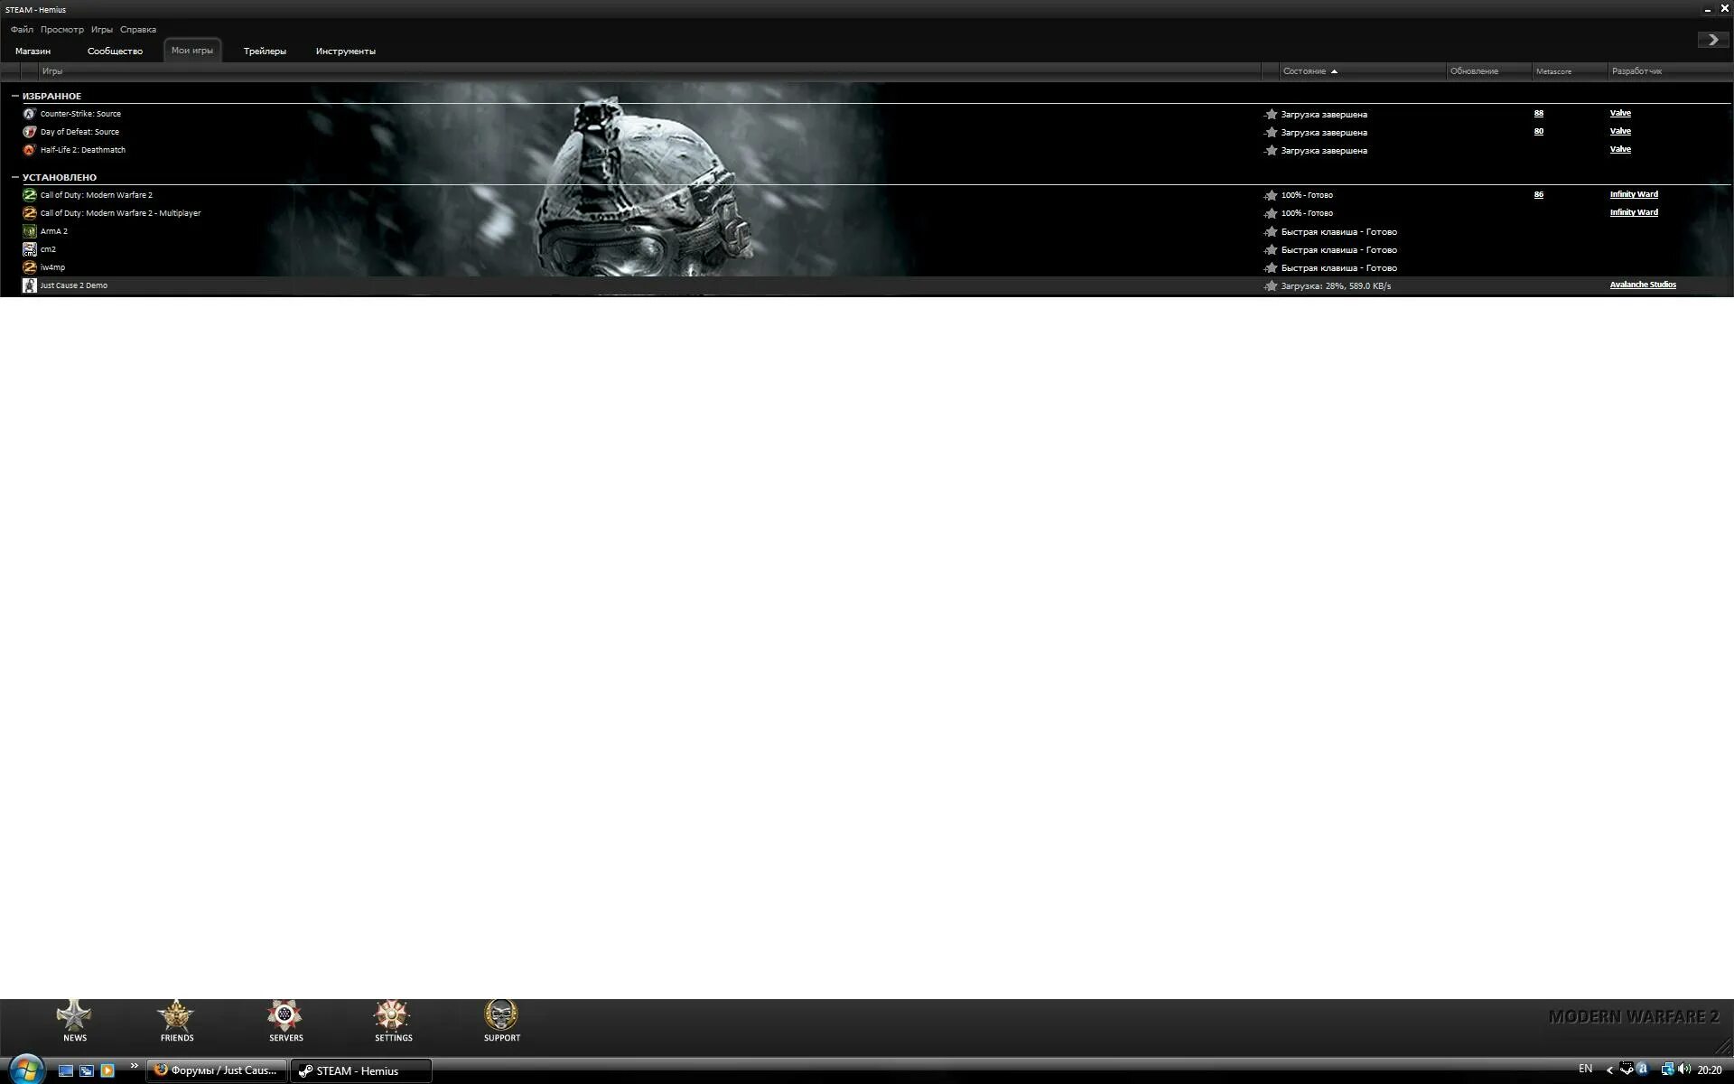Click the iw4mp shortcut icon
Screen dimensions: 1734x1084
pyautogui.click(x=29, y=267)
